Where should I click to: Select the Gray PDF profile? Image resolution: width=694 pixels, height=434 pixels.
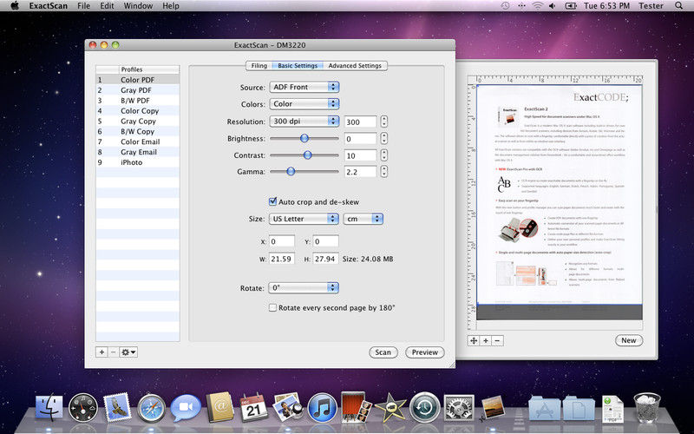138,90
